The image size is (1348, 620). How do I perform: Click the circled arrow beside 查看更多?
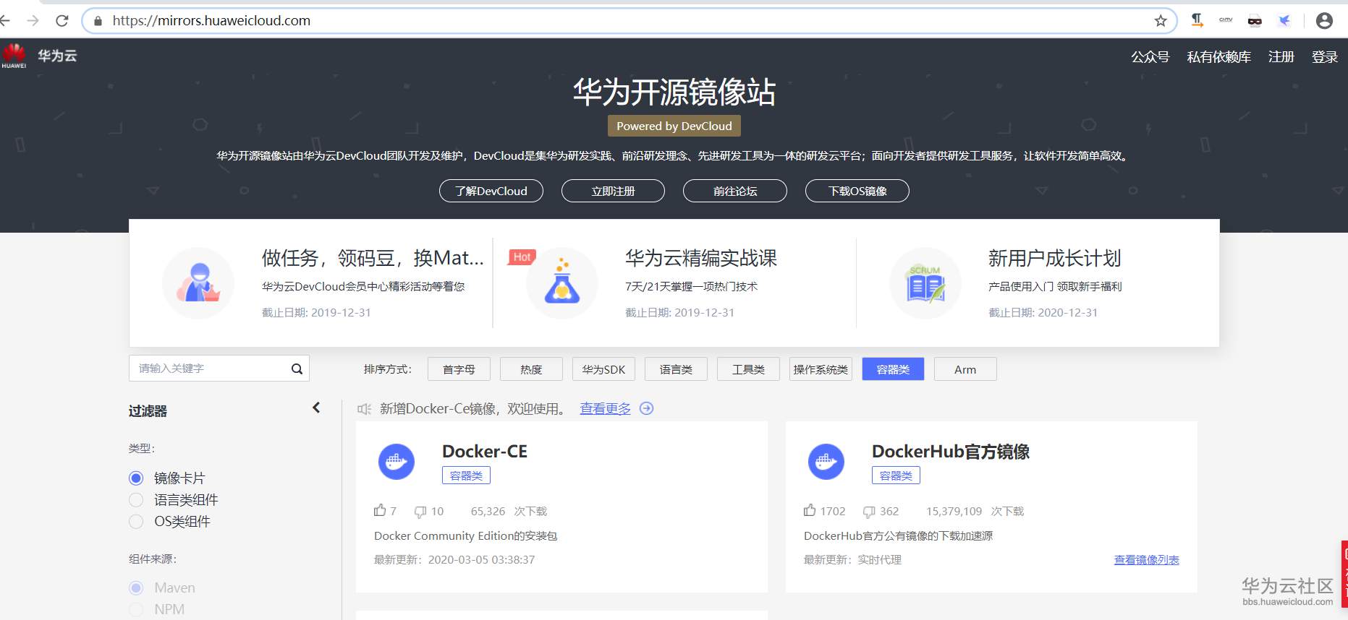[647, 408]
